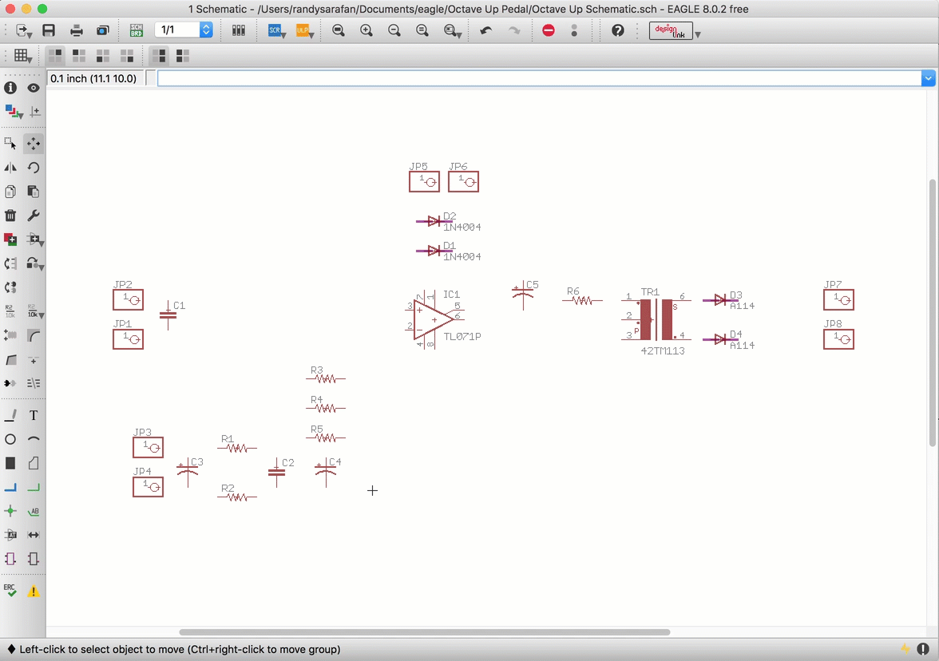
Task: Select the Text tool
Action: [x=34, y=415]
